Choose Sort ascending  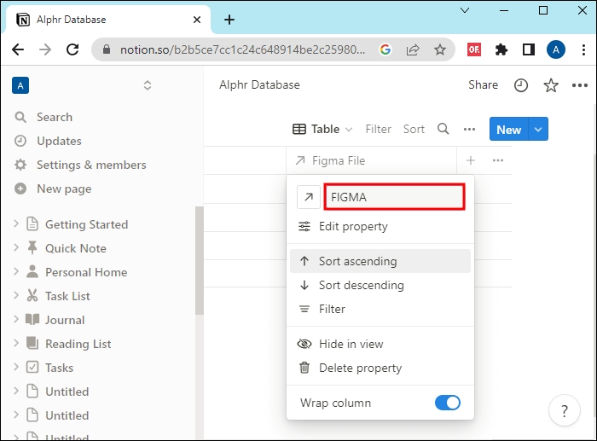(380, 261)
